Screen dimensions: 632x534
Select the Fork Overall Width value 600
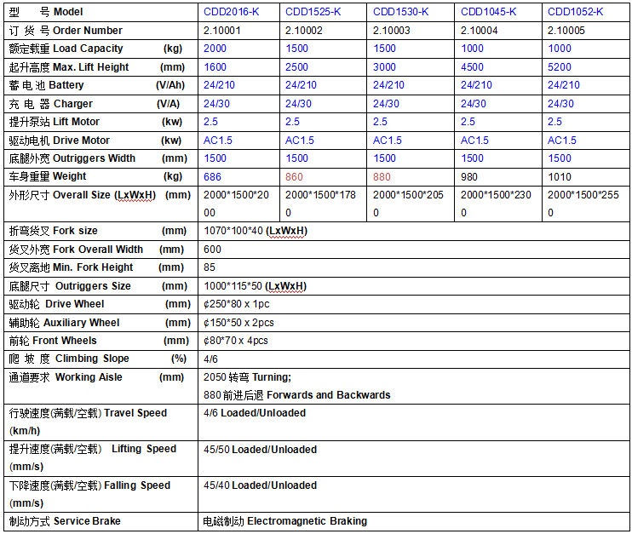tap(213, 250)
